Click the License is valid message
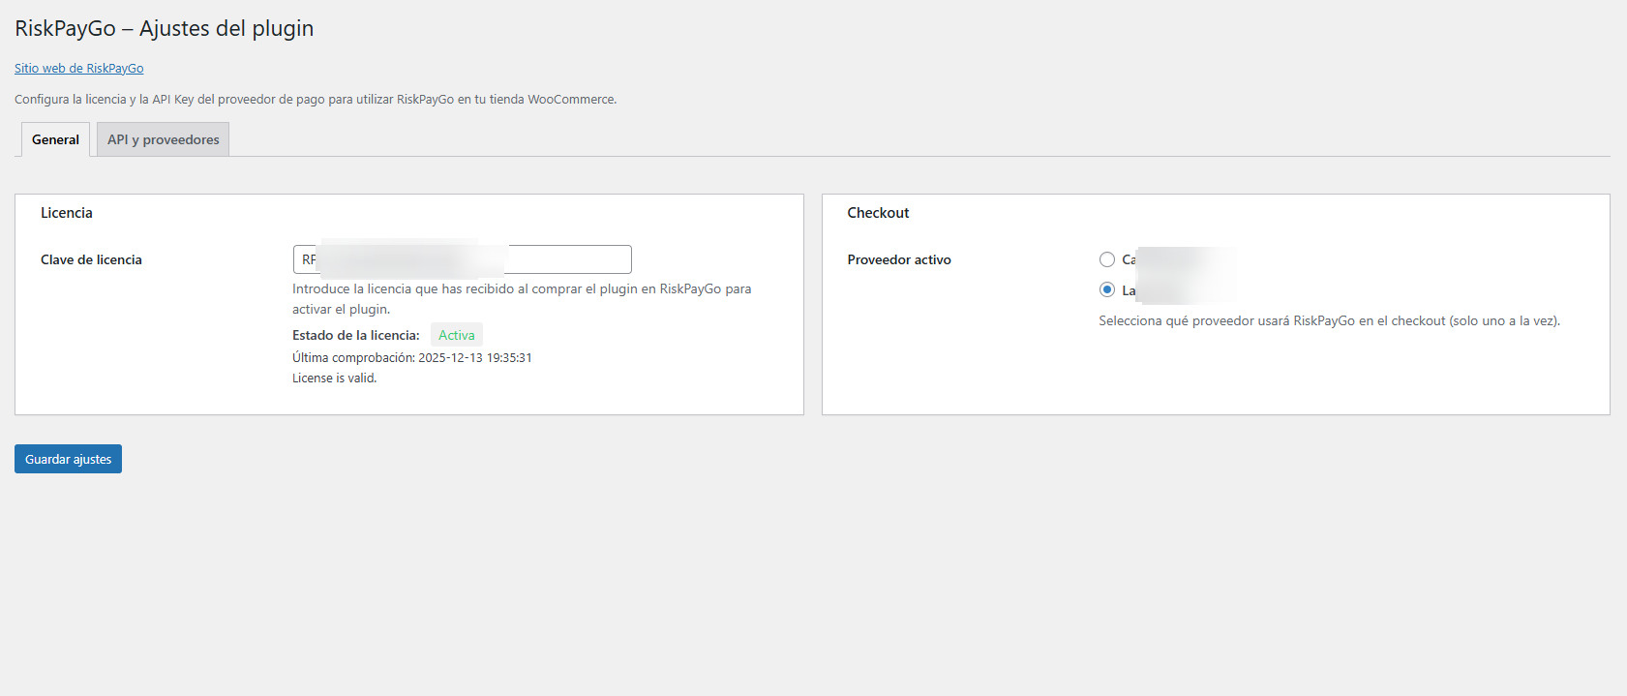Screen dimensions: 1627x696 coord(334,378)
